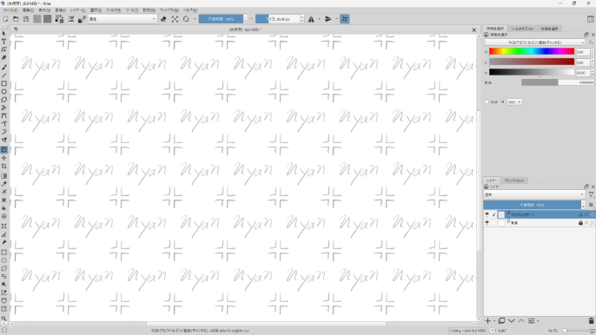Uncheck the checkbox on paint layer 1
The height and width of the screenshot is (335, 596).
(x=493, y=214)
